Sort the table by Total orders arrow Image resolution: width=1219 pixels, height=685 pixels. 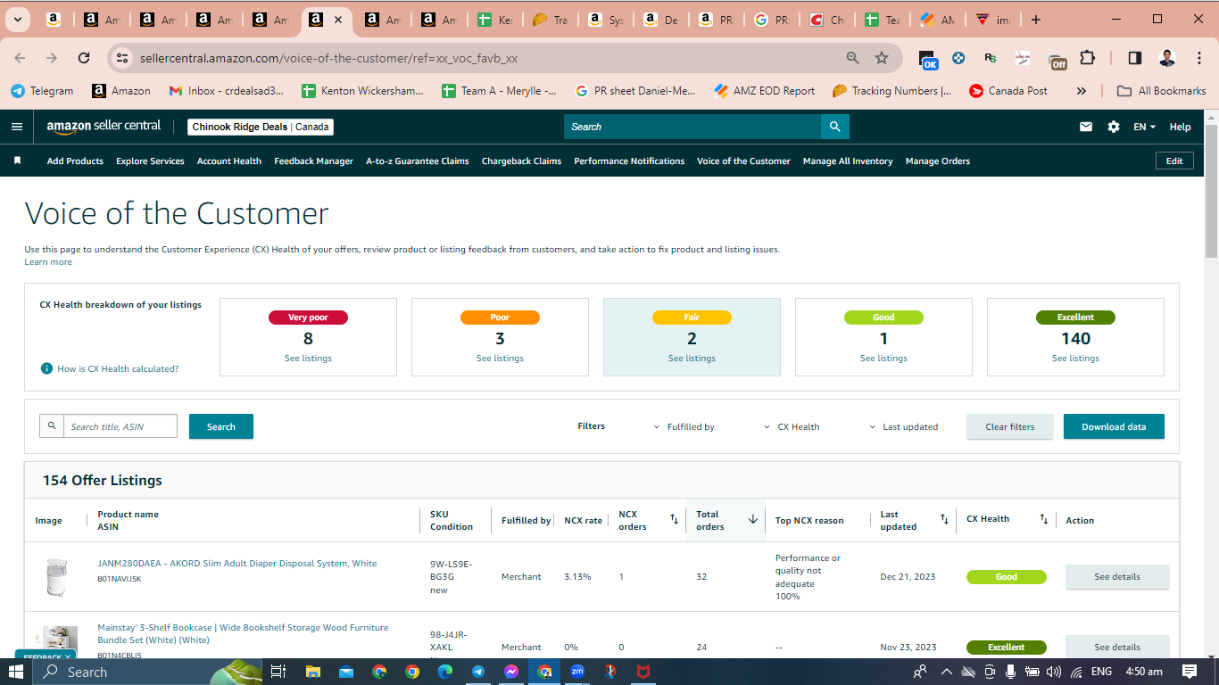click(x=752, y=519)
